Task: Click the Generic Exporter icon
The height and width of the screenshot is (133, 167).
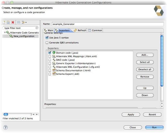Action: [x=54, y=63]
